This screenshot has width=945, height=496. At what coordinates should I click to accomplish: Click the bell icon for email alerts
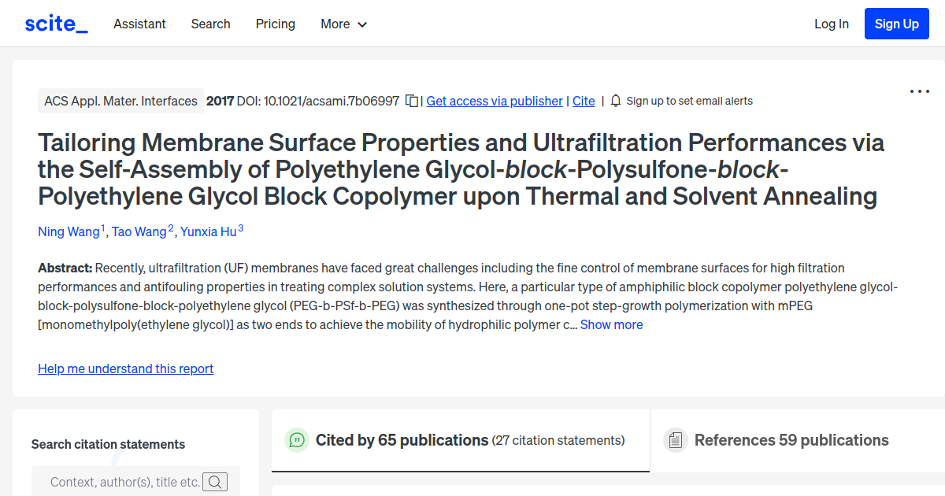(615, 101)
